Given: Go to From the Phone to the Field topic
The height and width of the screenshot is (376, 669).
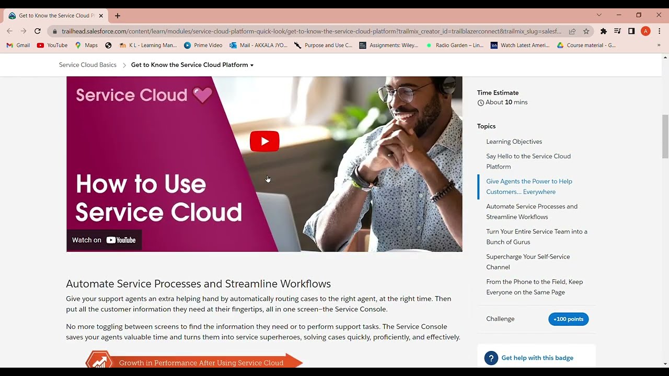Looking at the screenshot, I should pyautogui.click(x=534, y=287).
